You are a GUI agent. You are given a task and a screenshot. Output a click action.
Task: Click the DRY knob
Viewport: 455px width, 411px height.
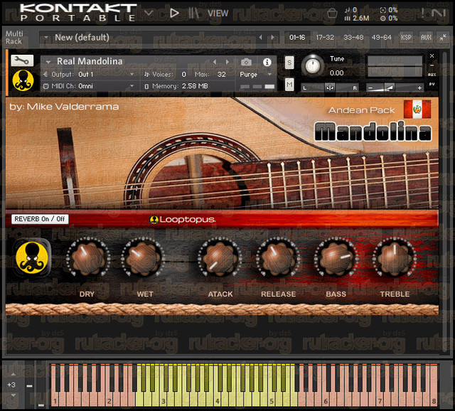[x=87, y=257]
